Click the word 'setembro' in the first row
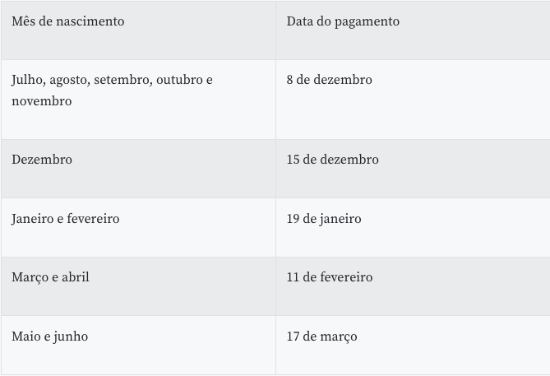Image resolution: width=550 pixels, height=376 pixels. click(122, 80)
